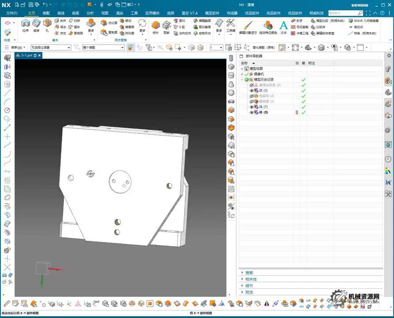Toggle visibility of 体 (7)
Image resolution: width=394 pixels, height=318 pixels.
pos(252,107)
